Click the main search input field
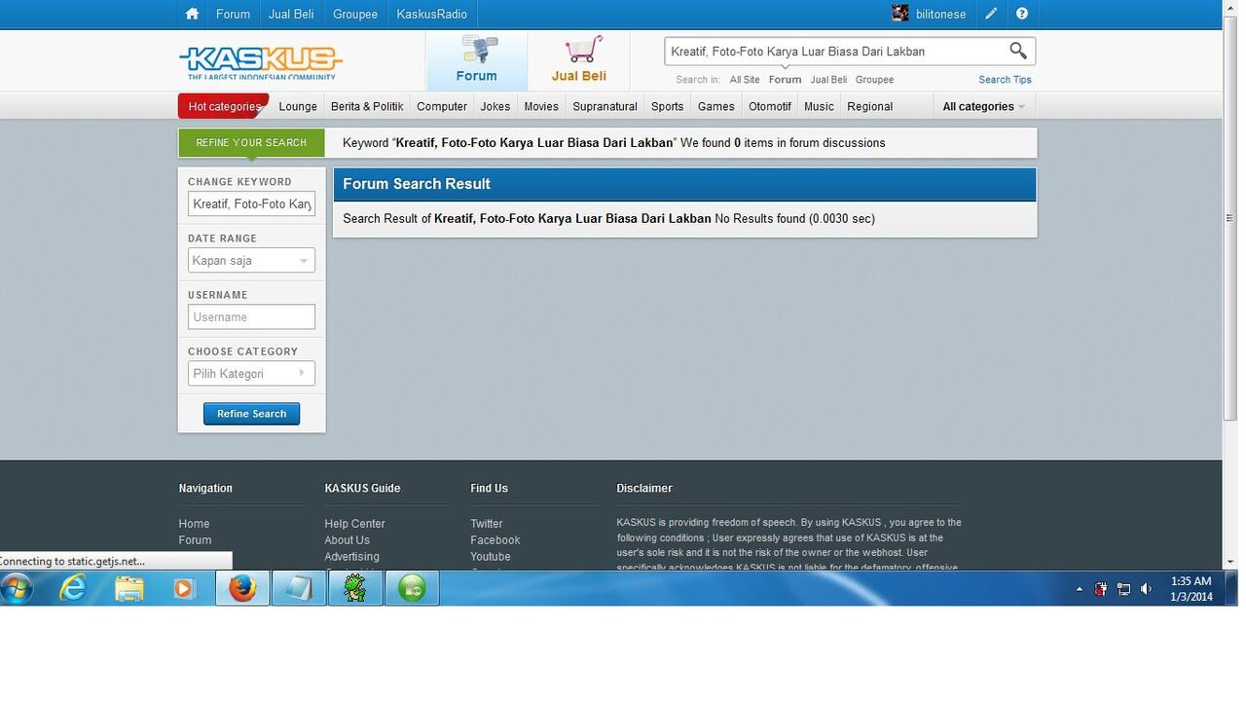Image resolution: width=1246 pixels, height=701 pixels. [835, 51]
